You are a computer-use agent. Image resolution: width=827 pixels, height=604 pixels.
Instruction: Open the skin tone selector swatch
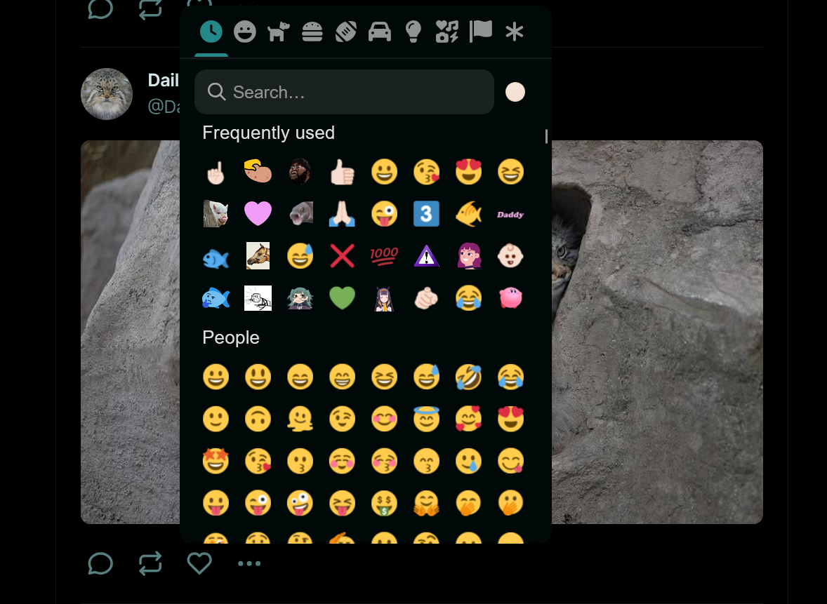(515, 92)
